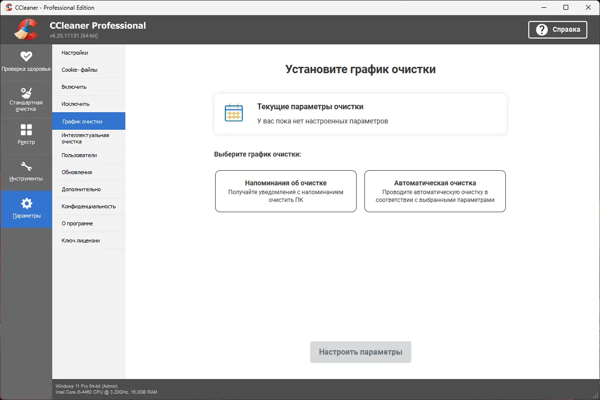Open the Включить section
Viewport: 600px width, 400px height.
pyautogui.click(x=89, y=87)
